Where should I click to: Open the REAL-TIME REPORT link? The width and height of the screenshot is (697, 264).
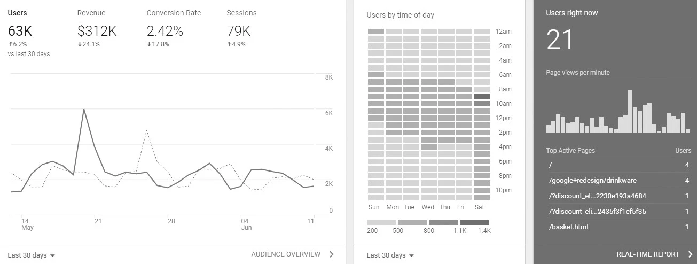point(647,254)
